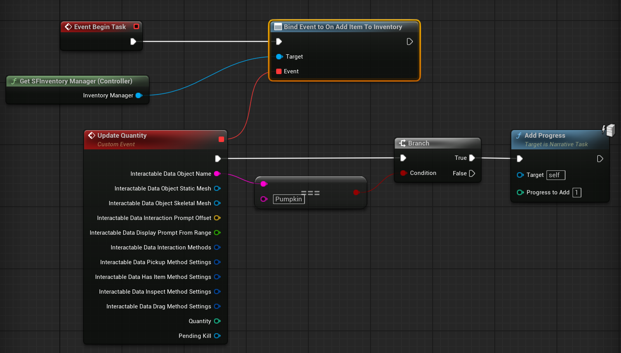Click the Branch True output pin
Viewport: 621px width, 353px height.
tap(472, 158)
